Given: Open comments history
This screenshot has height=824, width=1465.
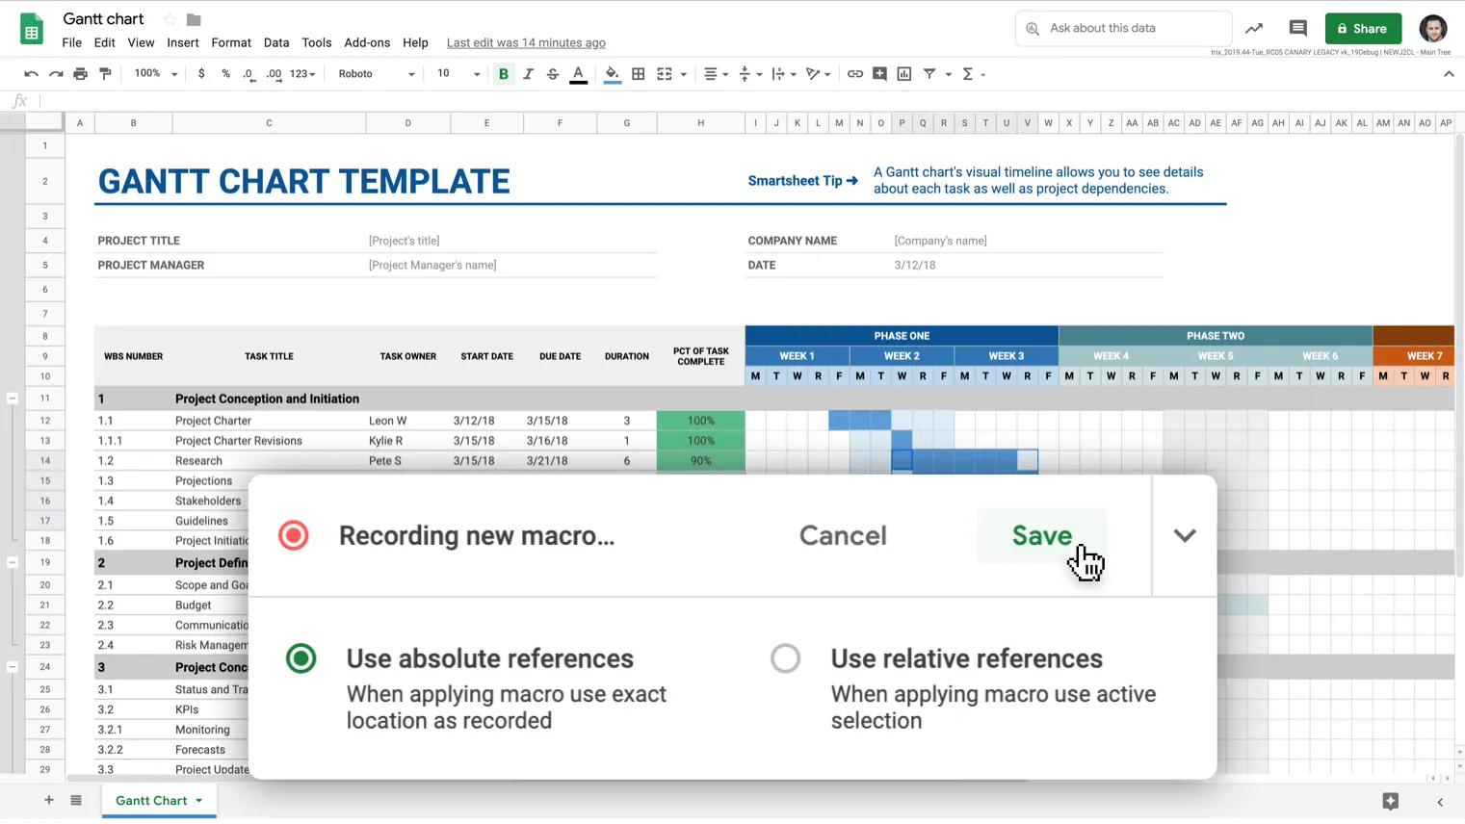Looking at the screenshot, I should pyautogui.click(x=1297, y=29).
